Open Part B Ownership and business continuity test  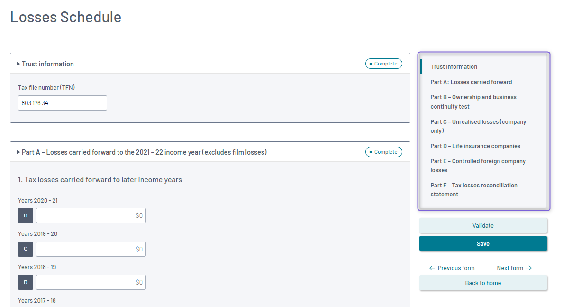[473, 102]
